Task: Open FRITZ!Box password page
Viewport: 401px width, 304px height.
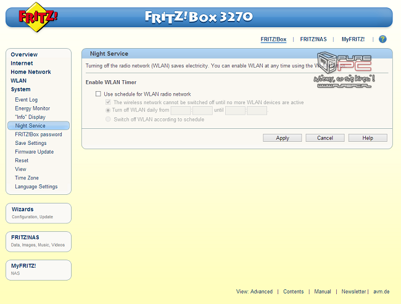Action: click(x=38, y=134)
